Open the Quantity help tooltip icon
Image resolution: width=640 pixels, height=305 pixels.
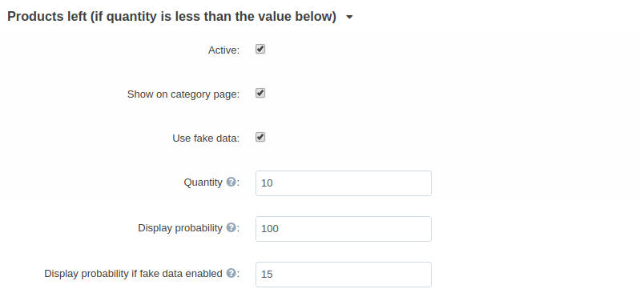[x=231, y=182]
